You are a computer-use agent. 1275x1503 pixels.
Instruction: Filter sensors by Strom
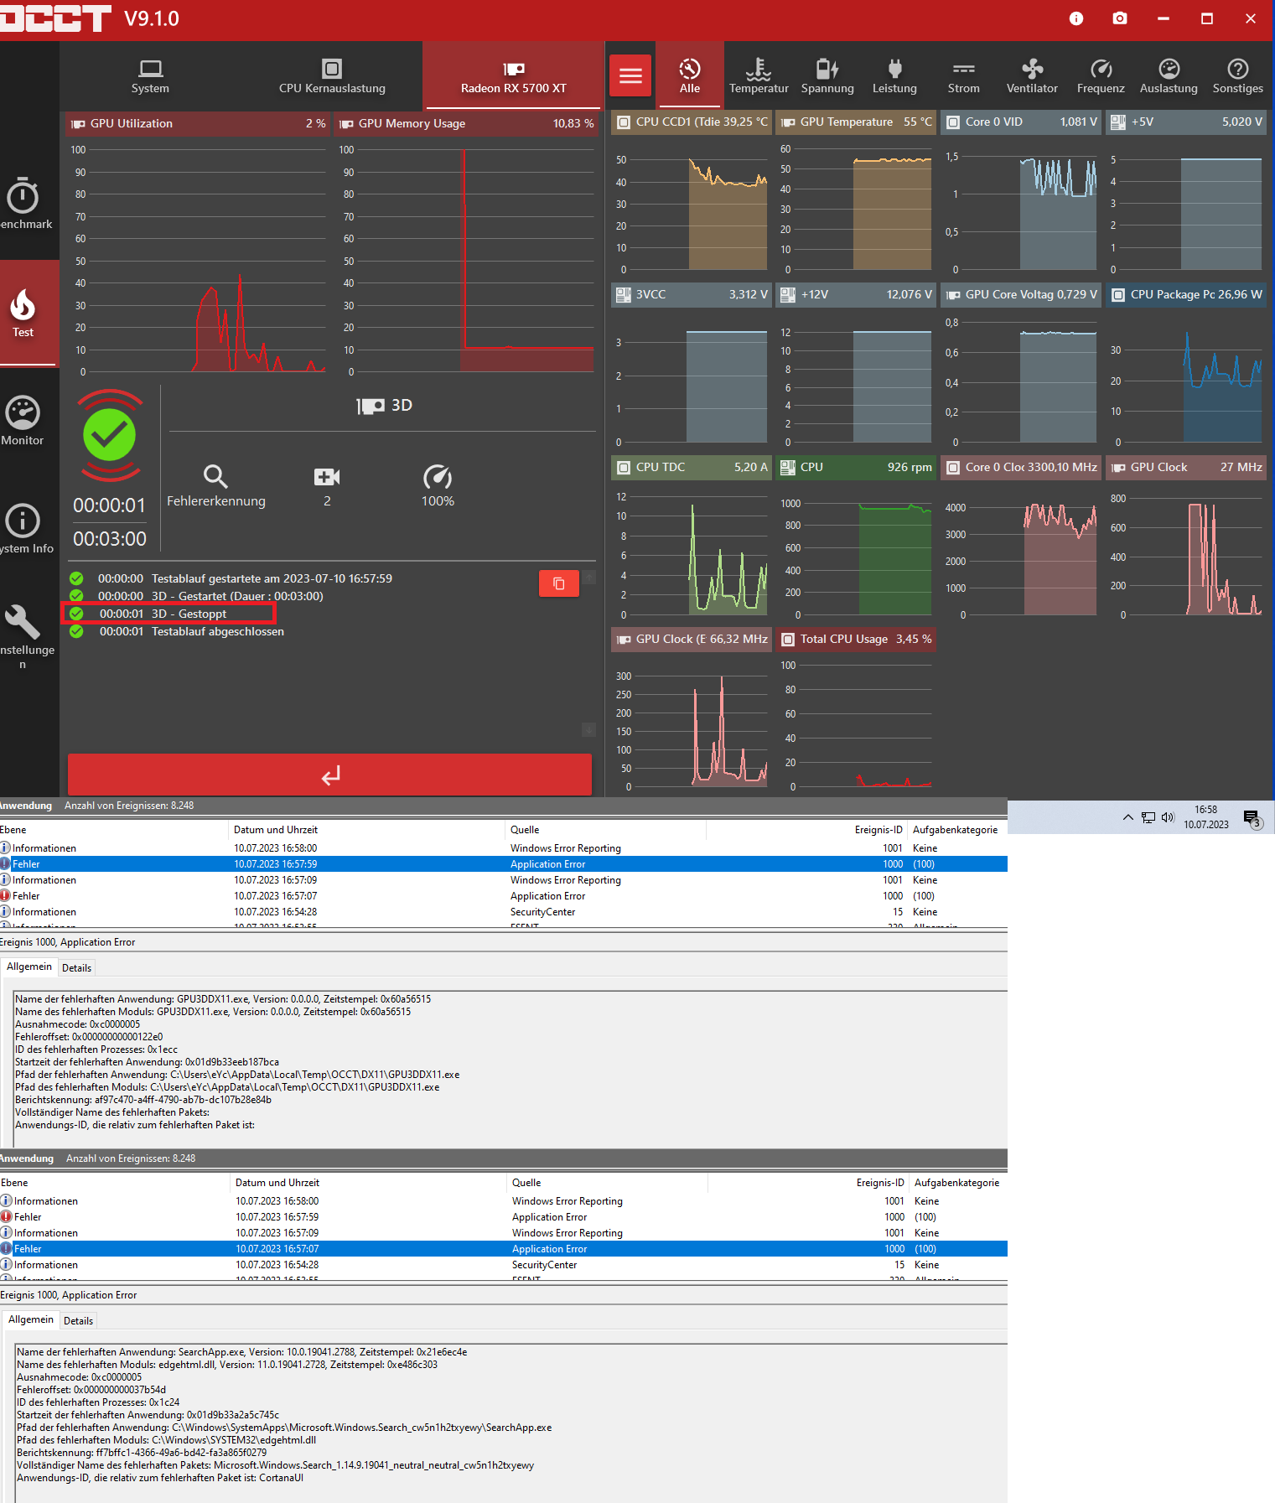pyautogui.click(x=964, y=76)
